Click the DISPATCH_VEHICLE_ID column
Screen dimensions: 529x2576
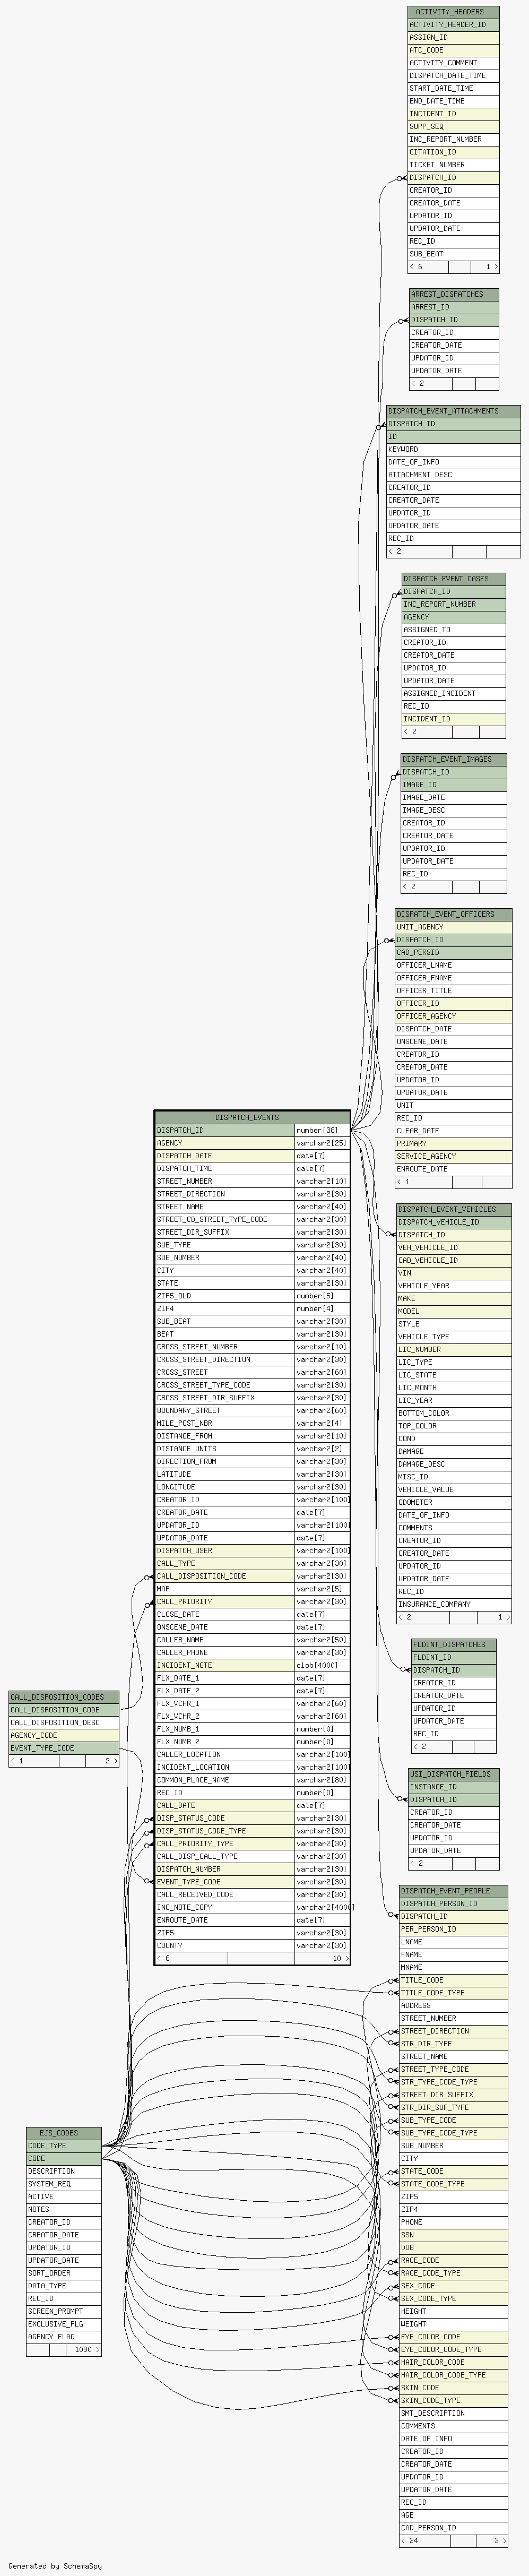click(453, 1222)
